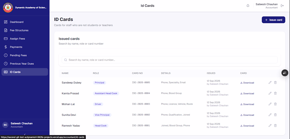This screenshot has width=290, height=139.
Task: Click the name Mohan Lal
Action: [68, 104]
